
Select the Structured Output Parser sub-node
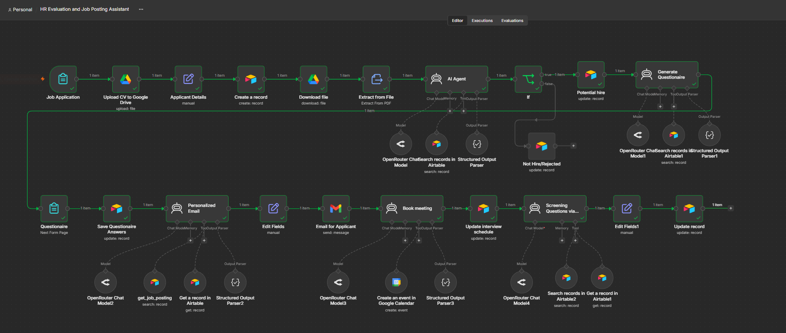(477, 144)
